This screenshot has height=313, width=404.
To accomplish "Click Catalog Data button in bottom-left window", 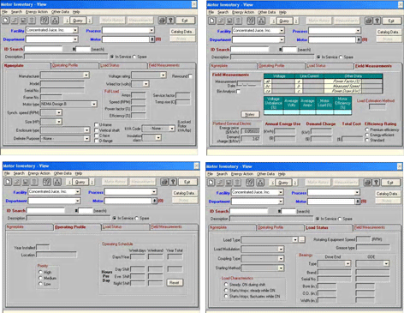I will click(184, 193).
